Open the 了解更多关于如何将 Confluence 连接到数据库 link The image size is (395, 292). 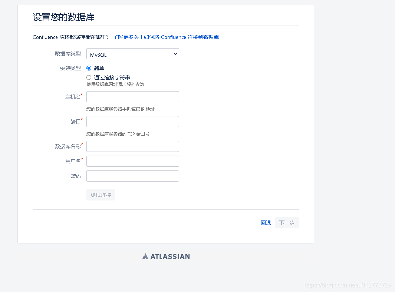tap(166, 37)
